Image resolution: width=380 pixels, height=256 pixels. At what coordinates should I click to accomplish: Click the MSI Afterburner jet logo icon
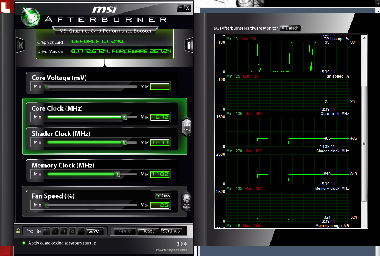(30, 16)
